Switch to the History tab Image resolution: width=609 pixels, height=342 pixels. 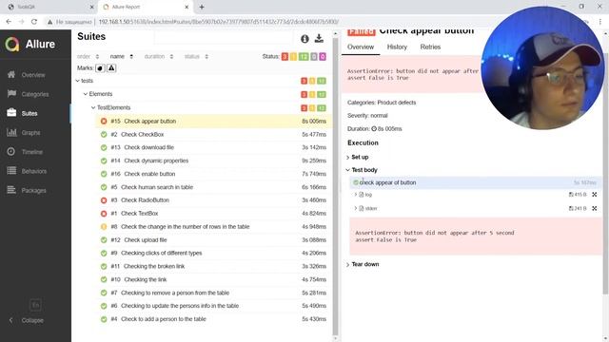[x=397, y=47]
